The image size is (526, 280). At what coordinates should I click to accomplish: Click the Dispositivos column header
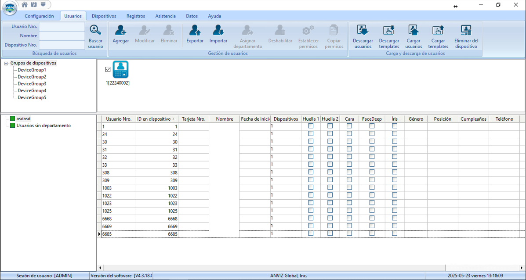(x=286, y=119)
